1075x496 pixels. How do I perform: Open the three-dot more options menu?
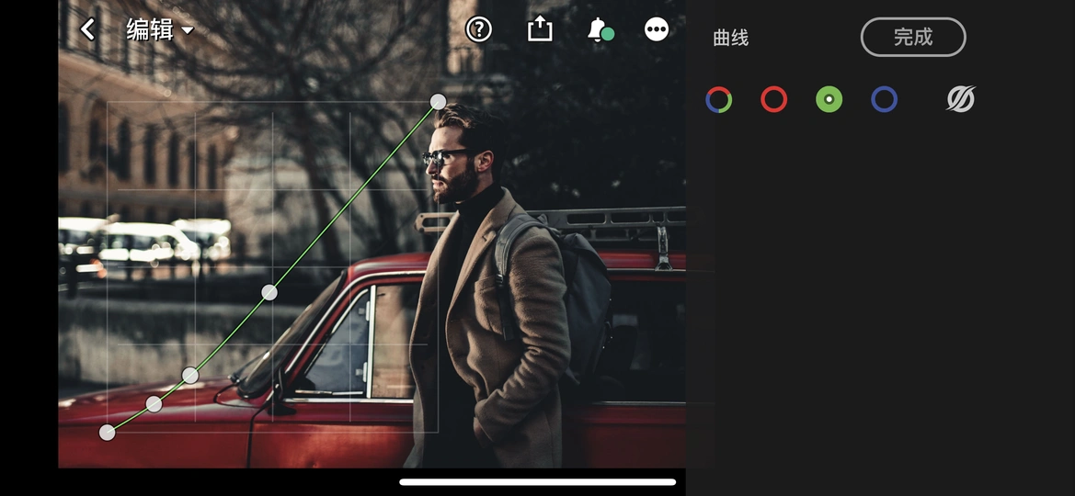pos(657,29)
